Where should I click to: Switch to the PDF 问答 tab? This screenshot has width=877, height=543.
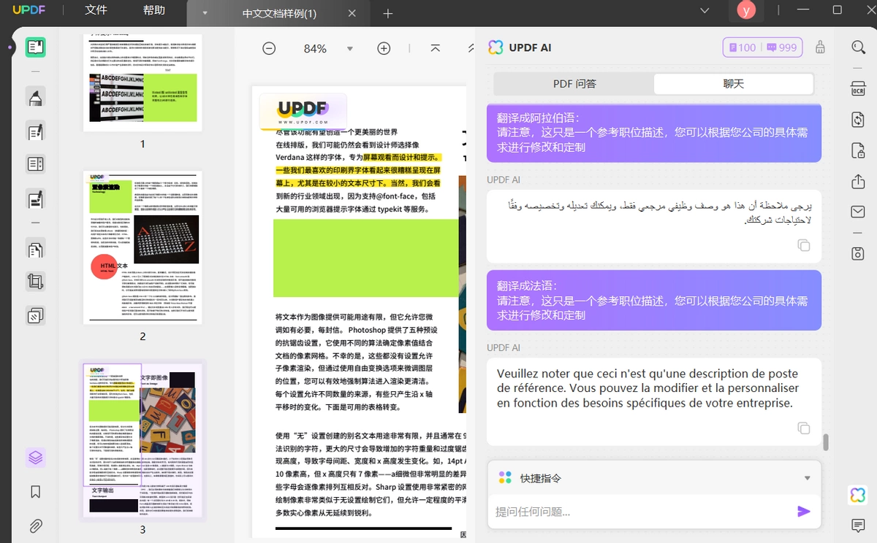pos(574,84)
